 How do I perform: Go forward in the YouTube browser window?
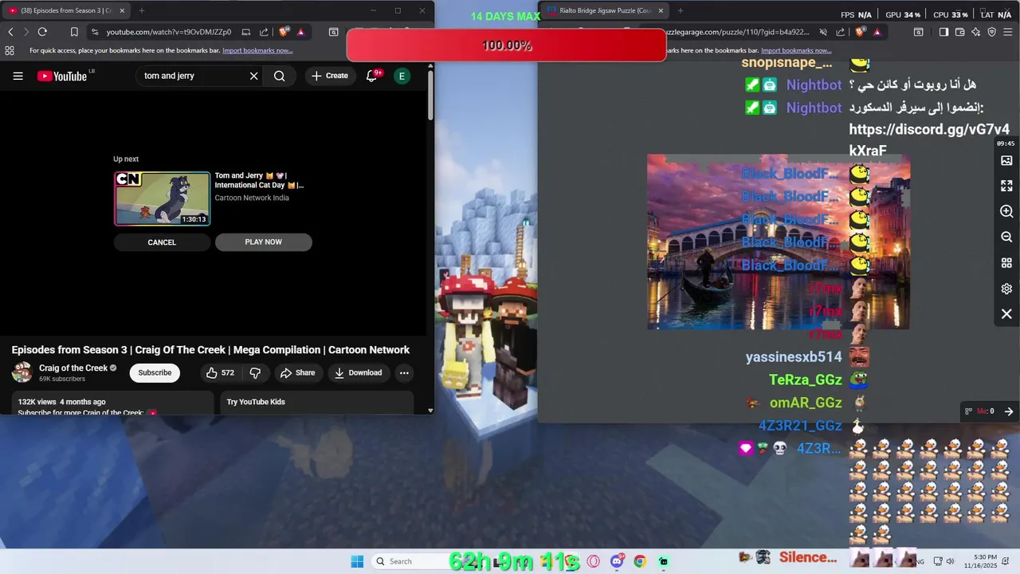click(26, 32)
